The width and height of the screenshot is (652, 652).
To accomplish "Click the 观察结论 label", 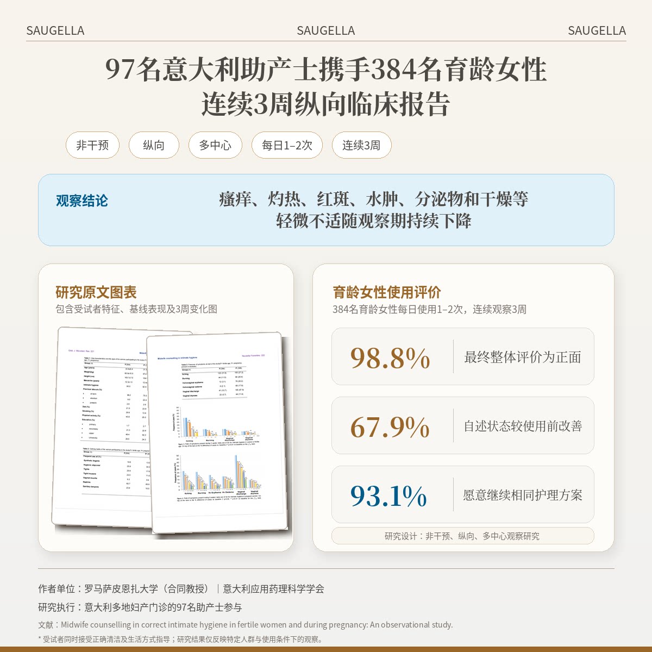I will pyautogui.click(x=82, y=200).
